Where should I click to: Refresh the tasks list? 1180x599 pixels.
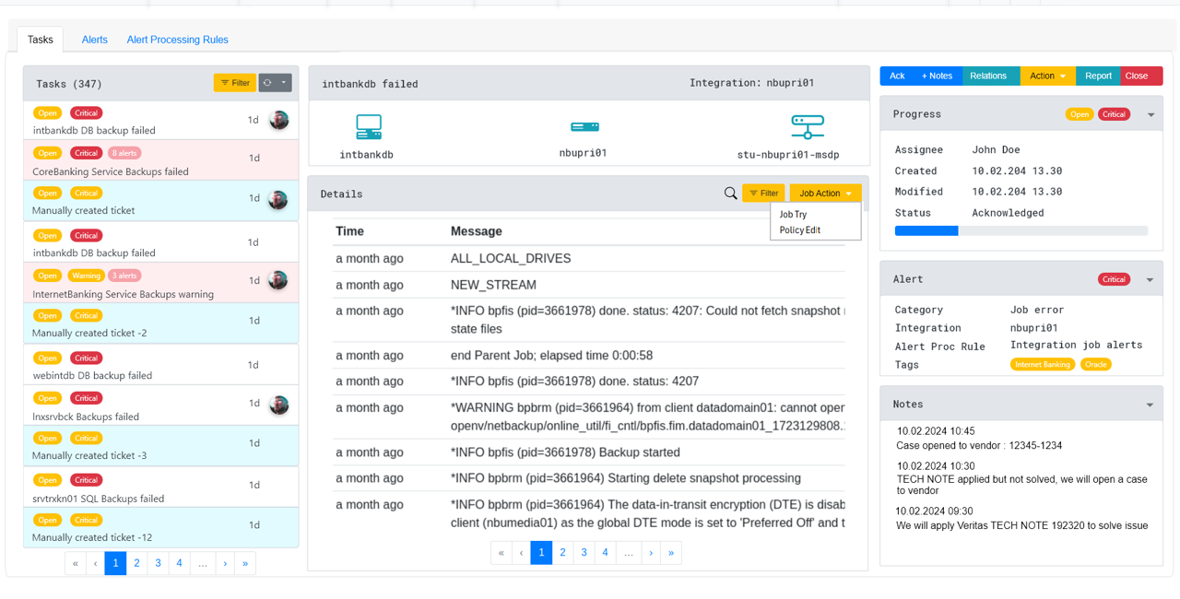266,82
